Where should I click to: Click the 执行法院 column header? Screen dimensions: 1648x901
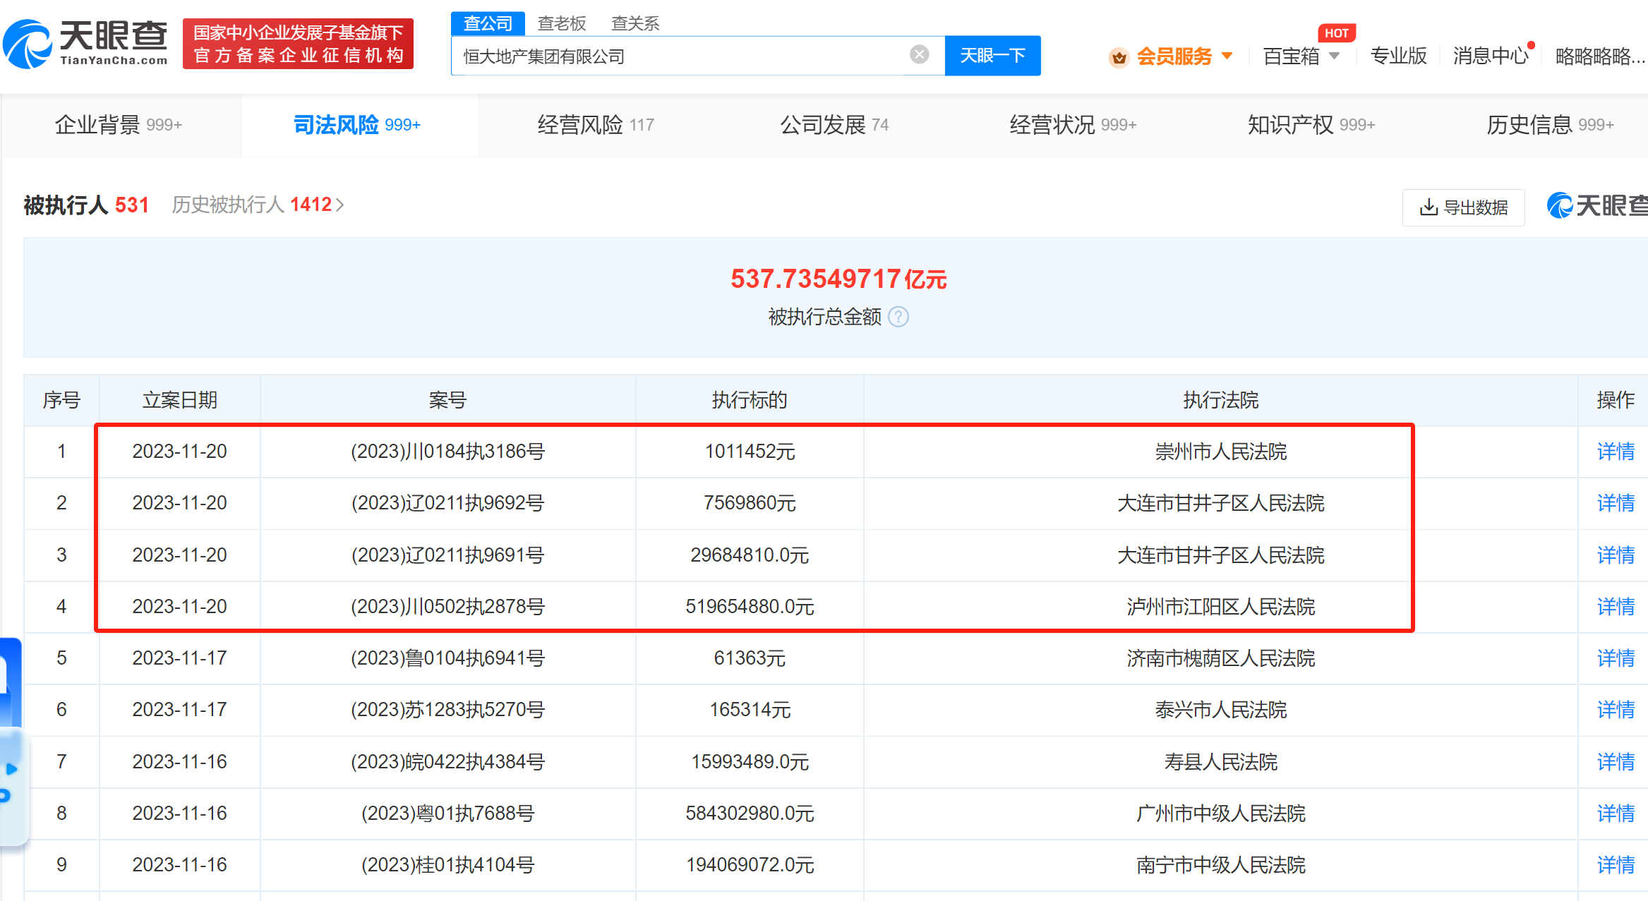point(1221,400)
